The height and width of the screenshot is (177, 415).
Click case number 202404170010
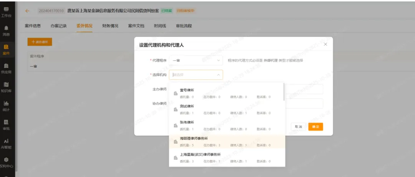[x=51, y=11]
